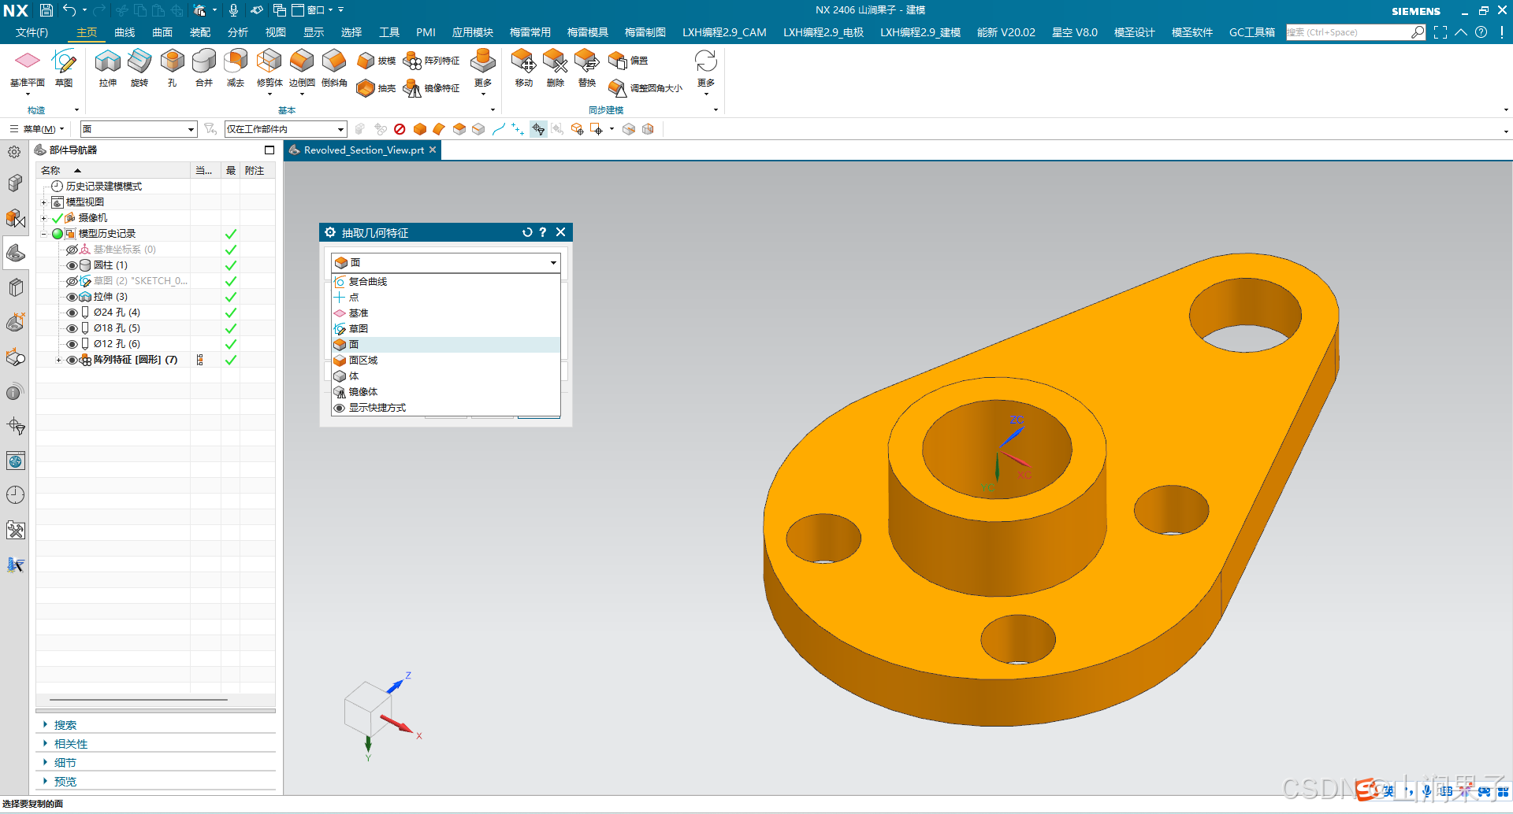Choose the 孔 hole tool
Screen dimensions: 1513x814
click(172, 68)
